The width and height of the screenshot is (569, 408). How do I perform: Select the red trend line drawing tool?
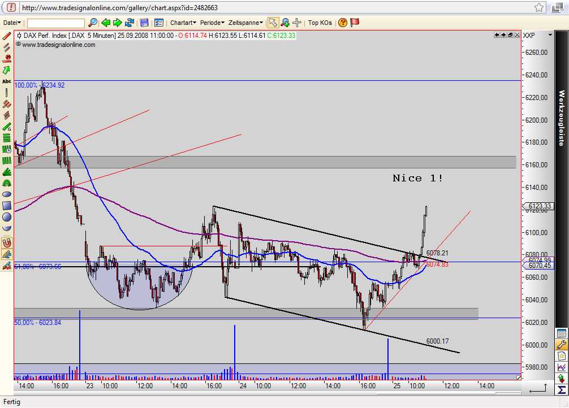7,36
